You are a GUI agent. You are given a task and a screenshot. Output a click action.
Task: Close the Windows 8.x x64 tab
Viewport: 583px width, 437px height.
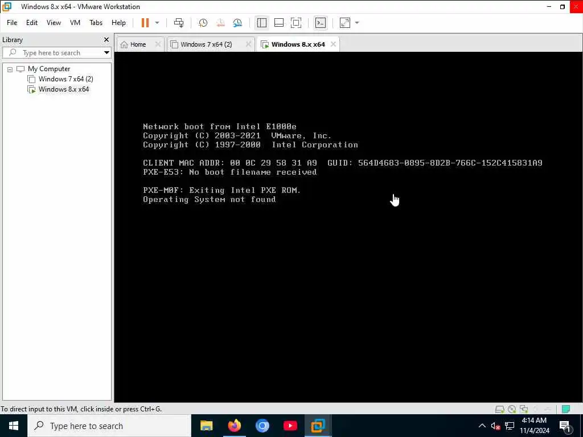pyautogui.click(x=333, y=44)
